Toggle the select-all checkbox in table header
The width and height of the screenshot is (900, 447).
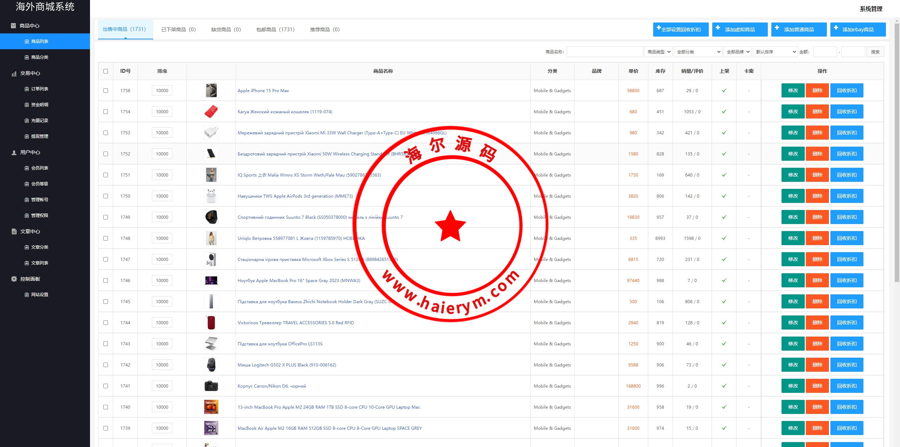(105, 71)
